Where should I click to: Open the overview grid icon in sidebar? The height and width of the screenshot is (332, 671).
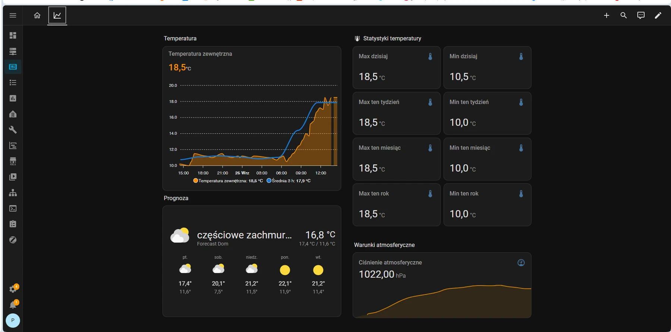coord(13,35)
